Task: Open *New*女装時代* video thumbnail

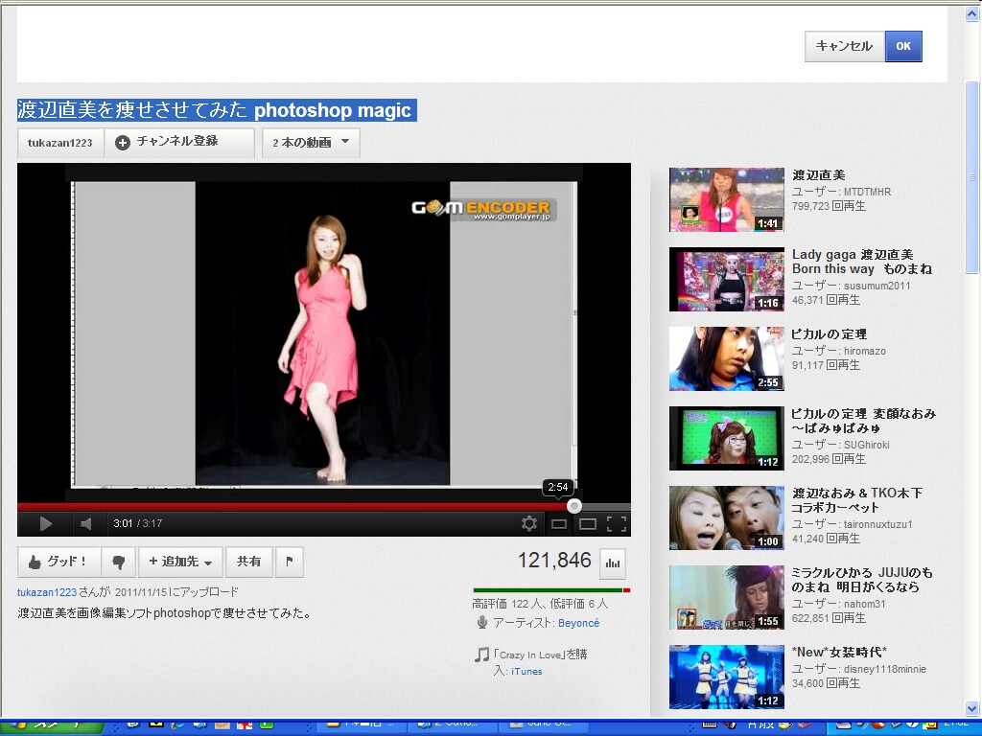Action: [x=727, y=677]
